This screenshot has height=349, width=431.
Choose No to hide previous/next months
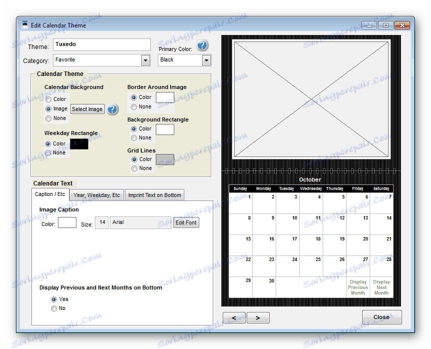tap(54, 308)
